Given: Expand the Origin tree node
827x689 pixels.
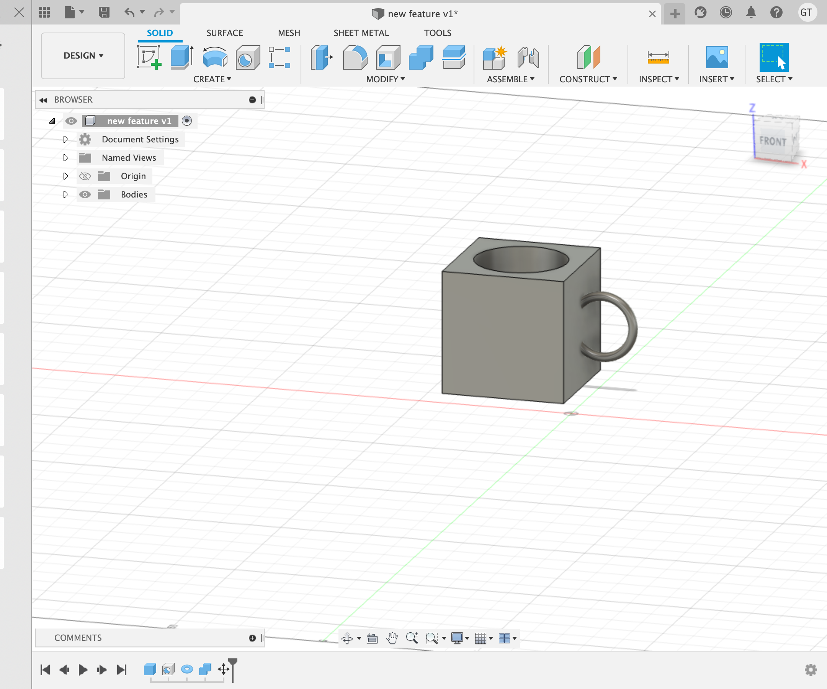Looking at the screenshot, I should [x=66, y=176].
